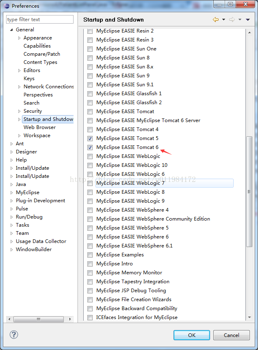Check MyEclipse EASIE Tomcat 4
This screenshot has height=350, width=258.
pyautogui.click(x=90, y=130)
